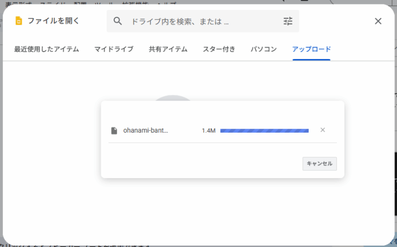397x247 pixels.
Task: Select the アップロード tab
Action: click(311, 49)
